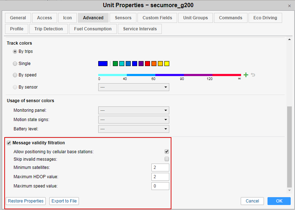The width and height of the screenshot is (295, 210).
Task: Open the Battery level dropdown
Action: click(x=134, y=129)
